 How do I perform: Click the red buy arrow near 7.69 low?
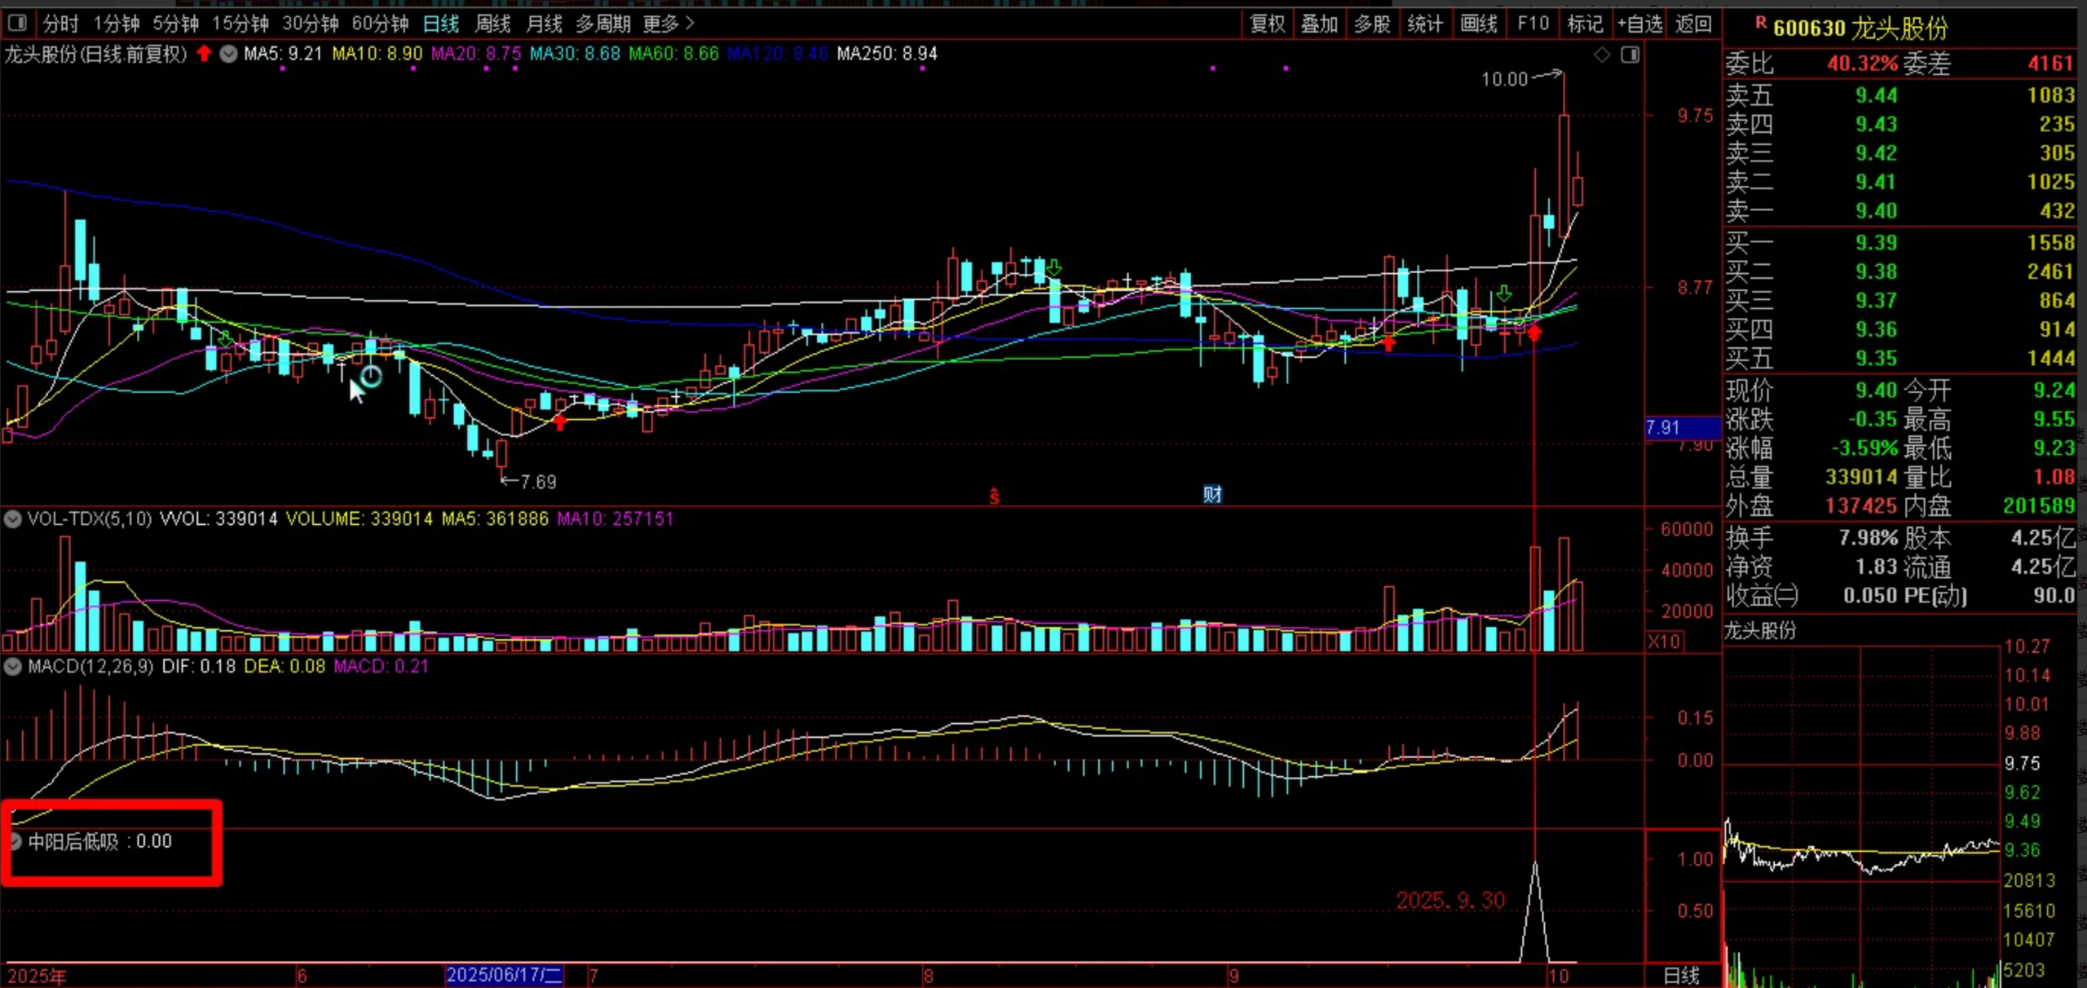tap(559, 422)
